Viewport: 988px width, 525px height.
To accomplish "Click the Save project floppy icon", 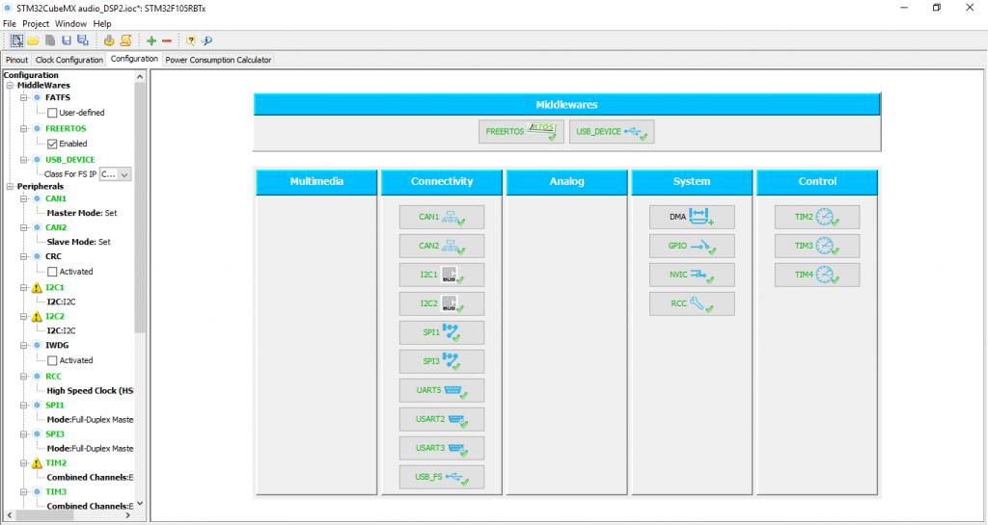I will 66,40.
